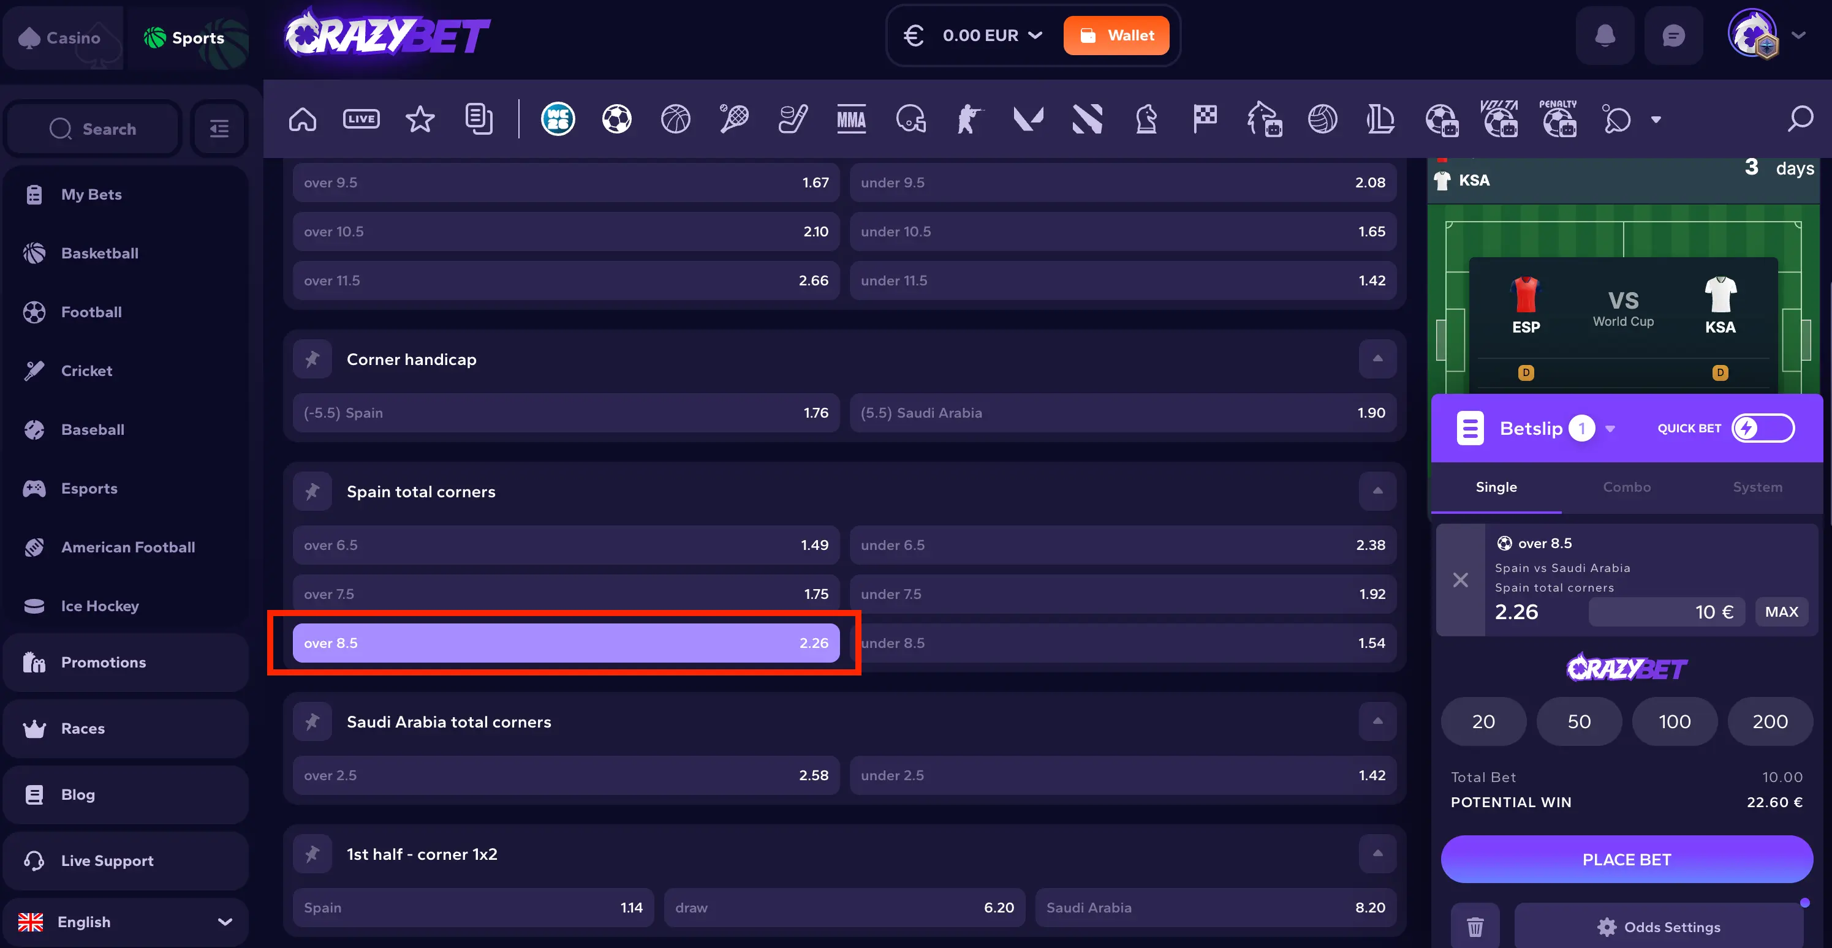This screenshot has width=1832, height=948.
Task: Select the Counter-Strike soldier icon
Action: [x=969, y=119]
